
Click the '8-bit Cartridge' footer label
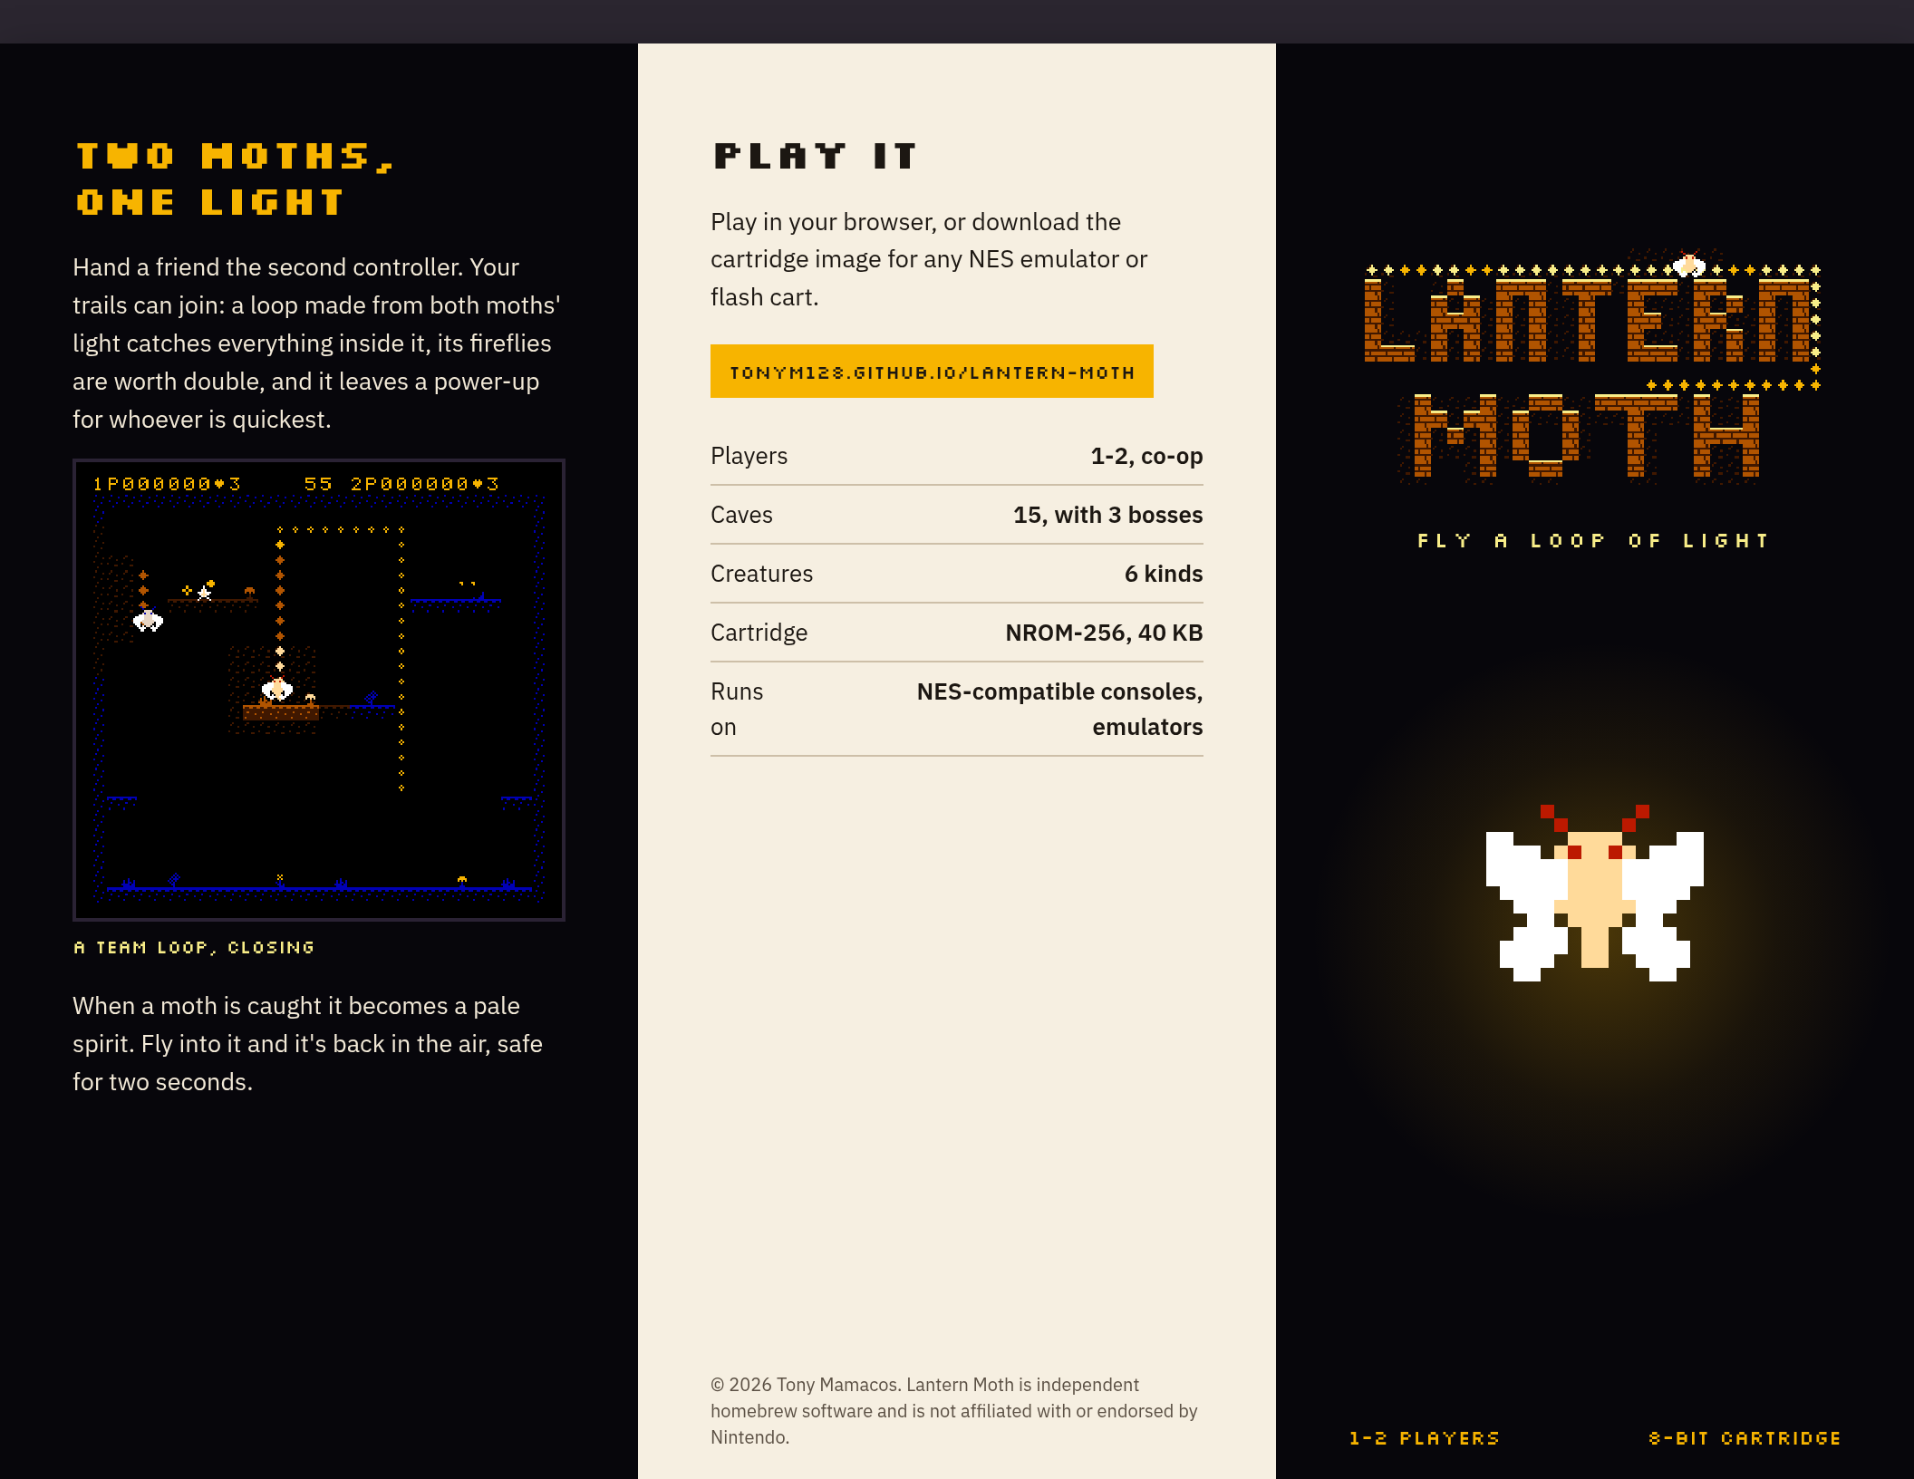pos(1745,1438)
